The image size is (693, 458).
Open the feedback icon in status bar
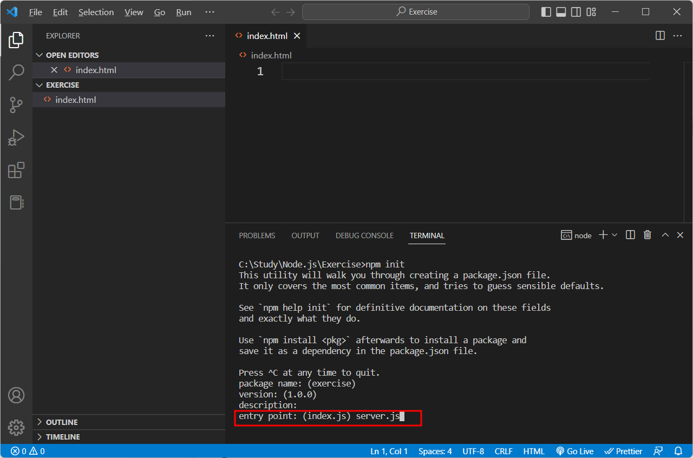tap(658, 451)
